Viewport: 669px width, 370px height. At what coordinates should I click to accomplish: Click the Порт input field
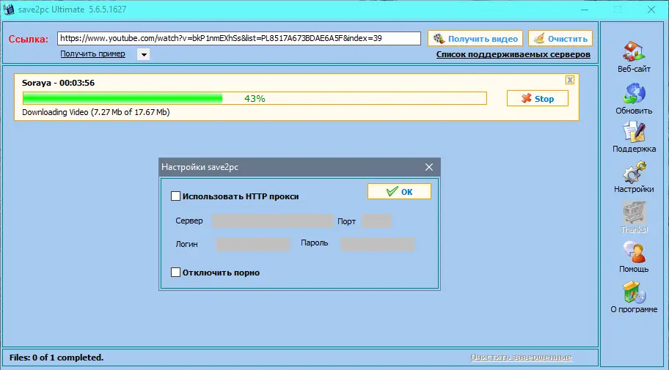tap(376, 221)
